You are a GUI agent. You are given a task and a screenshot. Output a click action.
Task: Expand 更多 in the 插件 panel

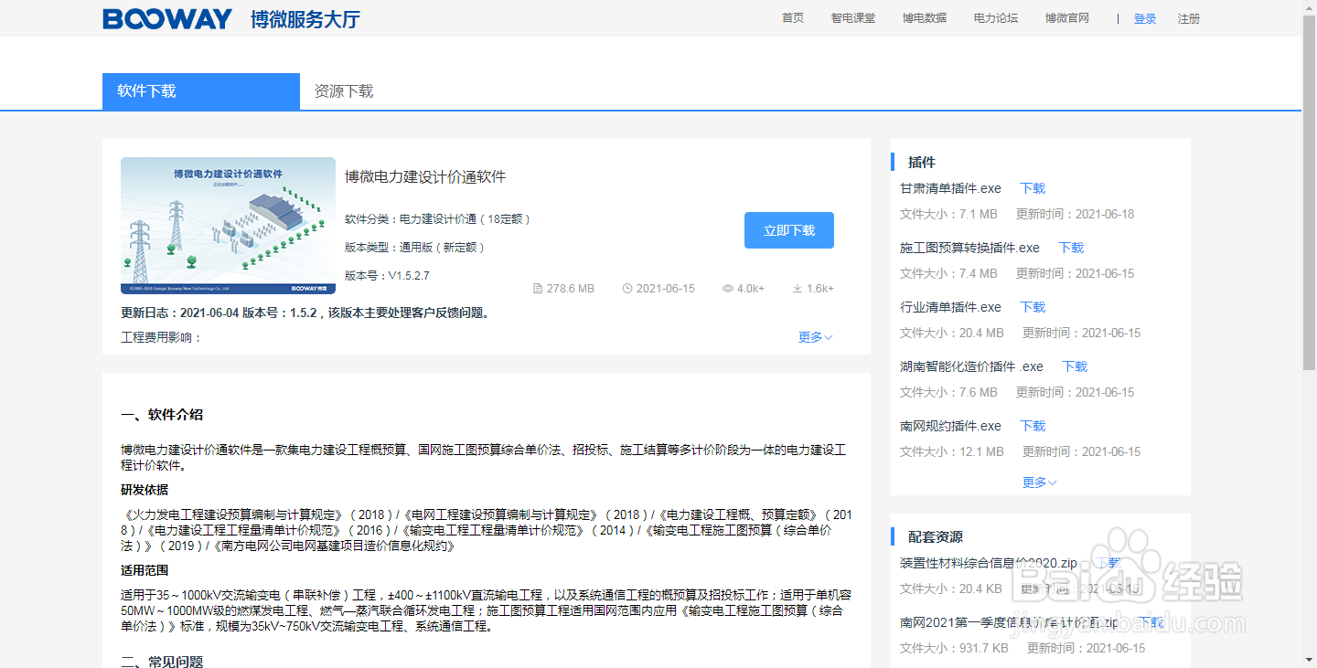(x=1040, y=482)
